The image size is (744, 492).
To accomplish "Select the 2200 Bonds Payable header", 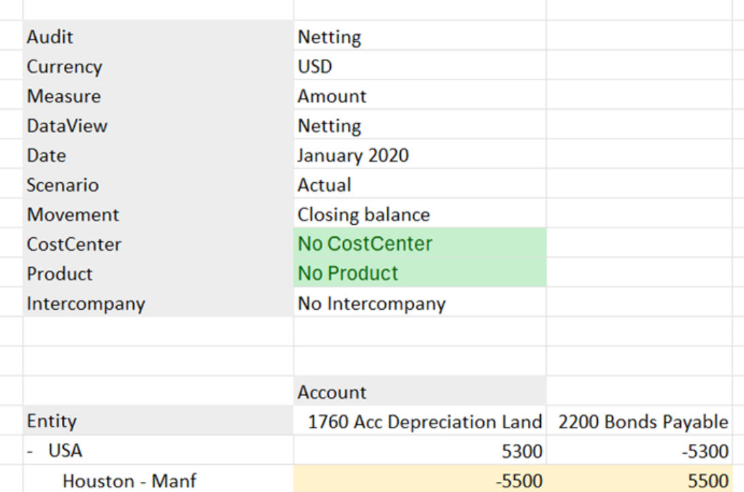I will pos(639,421).
